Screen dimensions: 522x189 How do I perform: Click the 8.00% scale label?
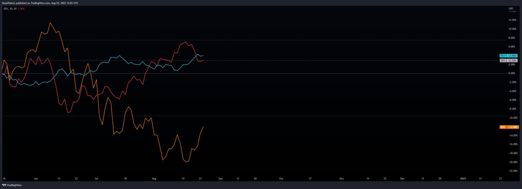click(x=512, y=38)
